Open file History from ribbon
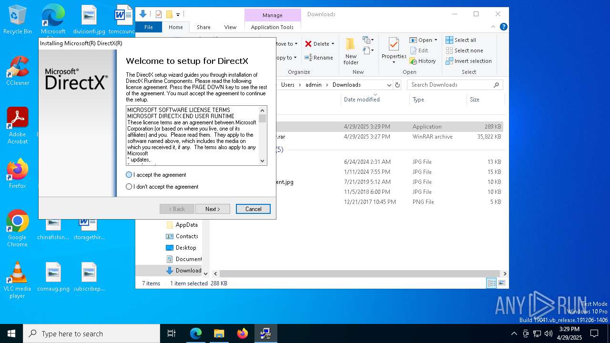Viewport: 610px width, 343px height. 423,61
